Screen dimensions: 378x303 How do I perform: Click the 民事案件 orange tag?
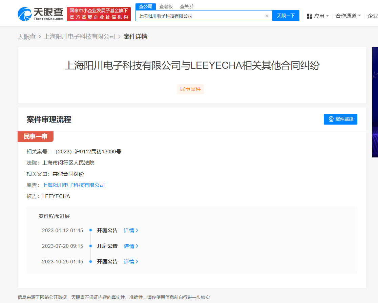190,89
